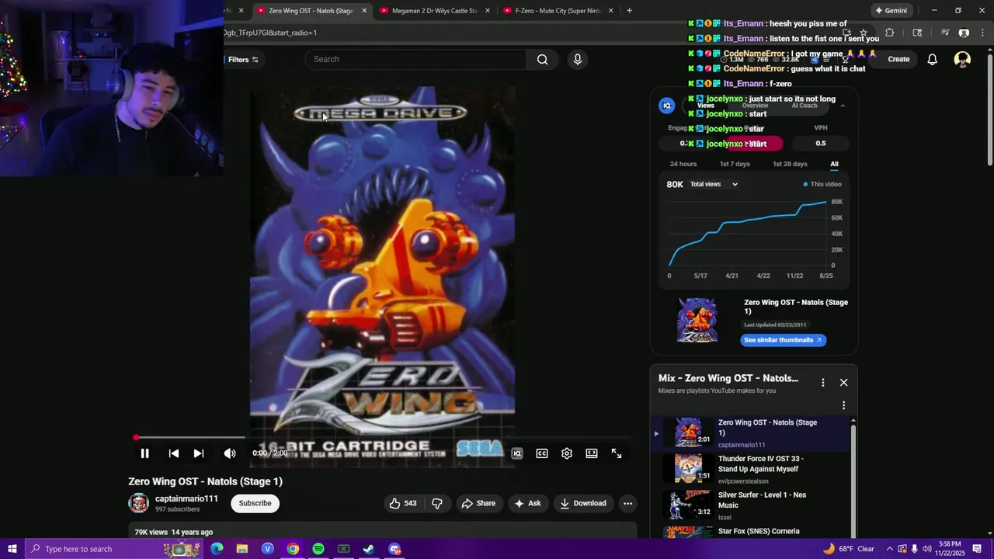This screenshot has height=559, width=994.
Task: Open the Total views dropdown
Action: [714, 184]
